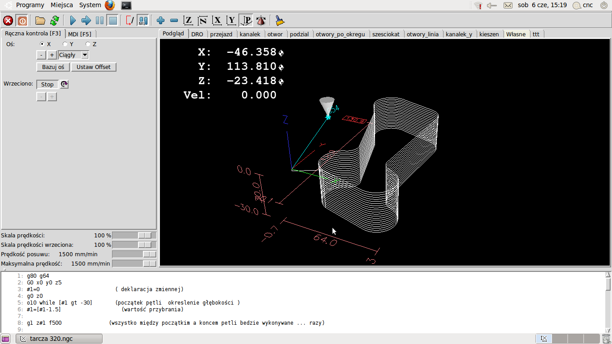The width and height of the screenshot is (612, 344).
Task: Toggle the red Emergency Stop icon
Action: (8, 21)
